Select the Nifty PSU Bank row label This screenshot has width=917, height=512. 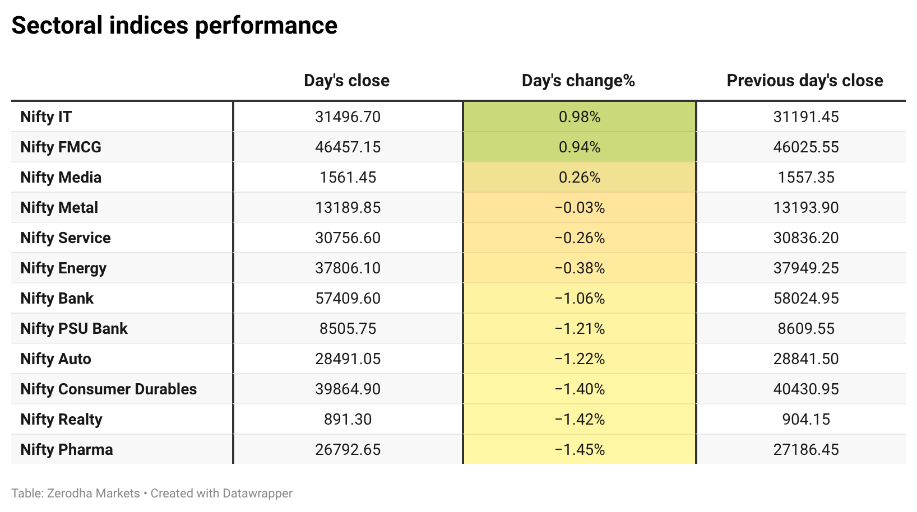(74, 328)
